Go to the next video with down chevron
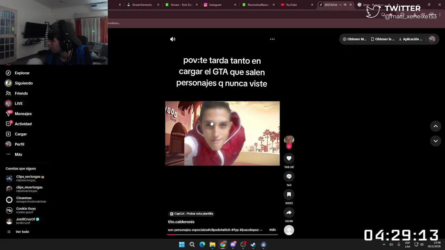 436,141
